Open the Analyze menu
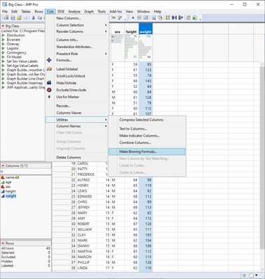265x279 pixels. [x=74, y=11]
